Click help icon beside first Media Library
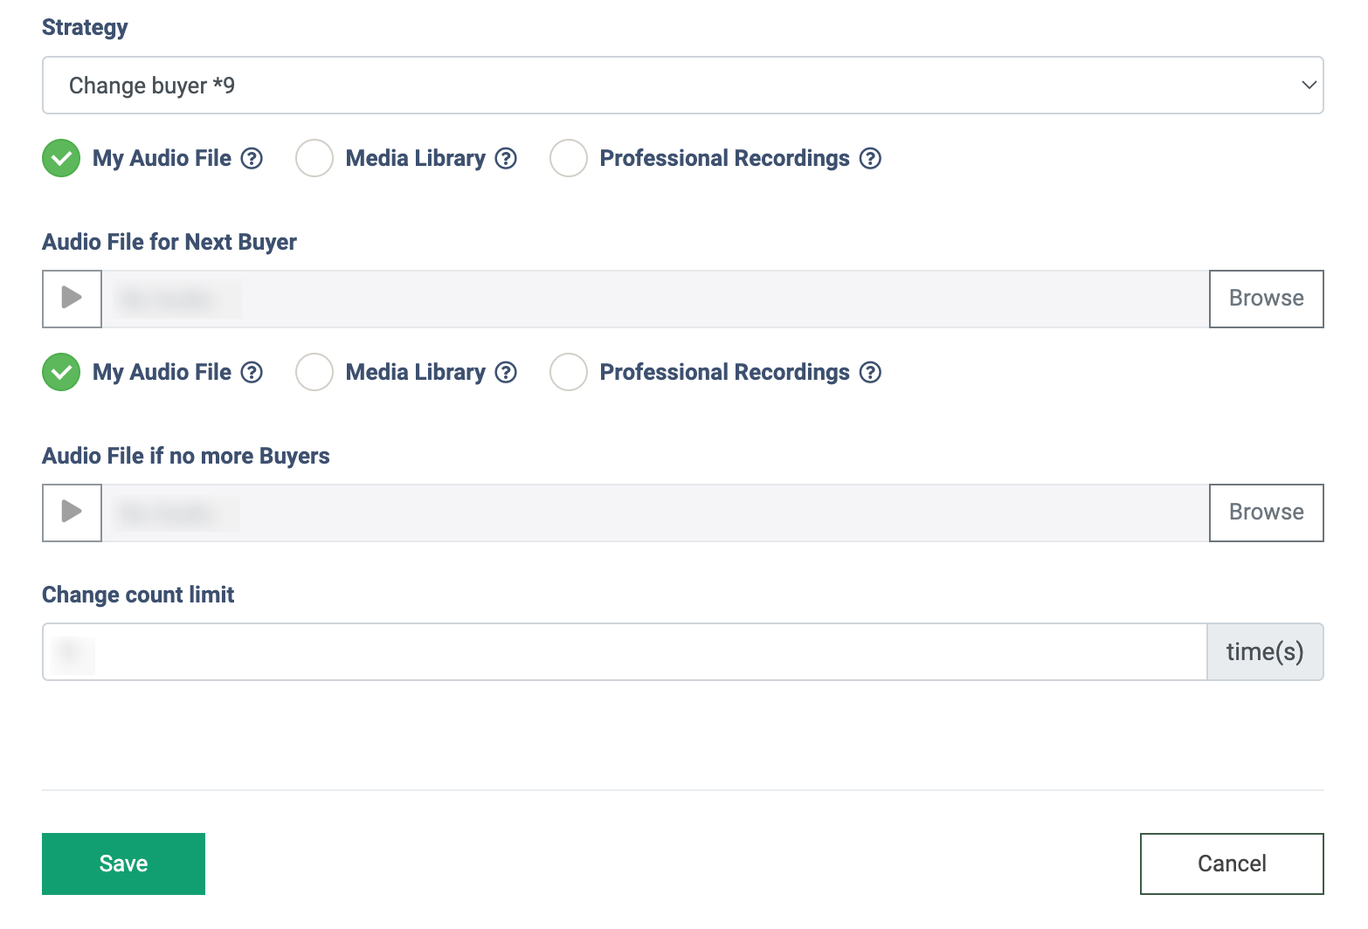The height and width of the screenshot is (929, 1368). (x=506, y=158)
